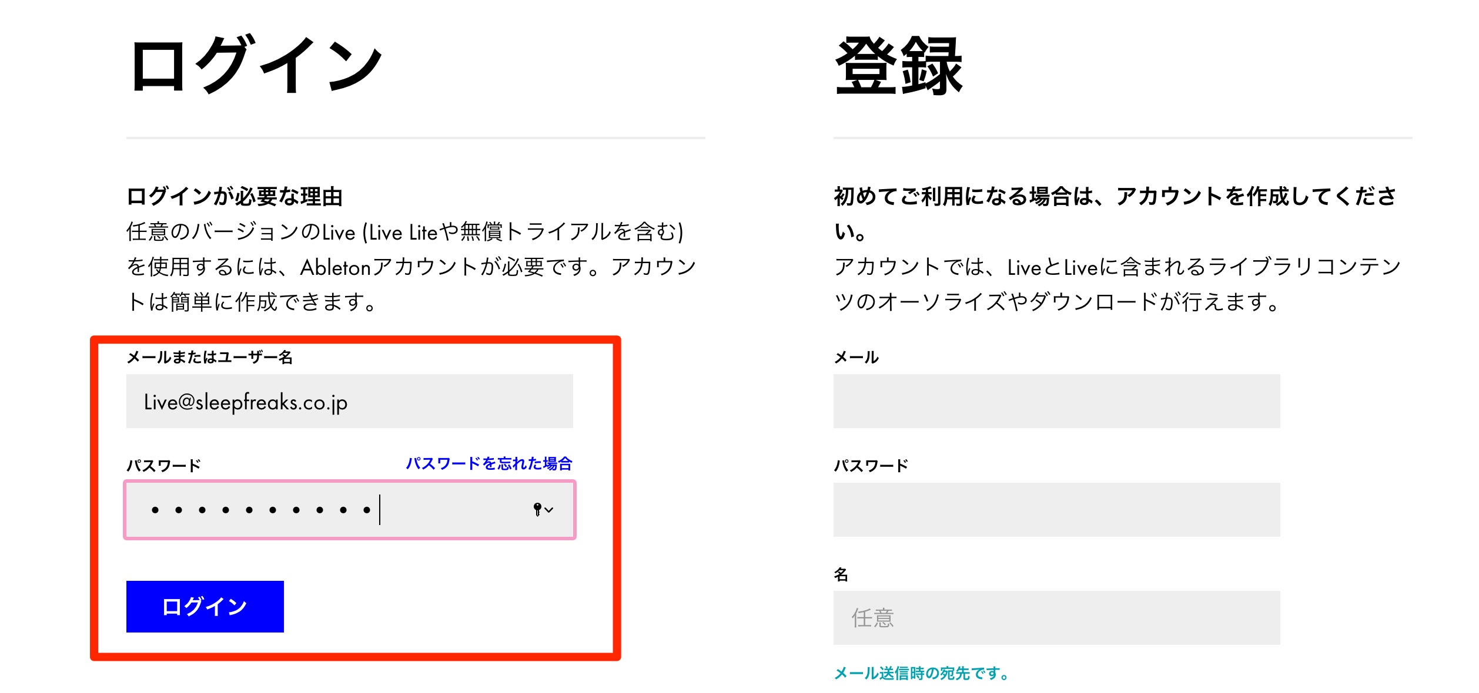1479x693 pixels.
Task: Click the registration パスワード input field
Action: point(1056,510)
